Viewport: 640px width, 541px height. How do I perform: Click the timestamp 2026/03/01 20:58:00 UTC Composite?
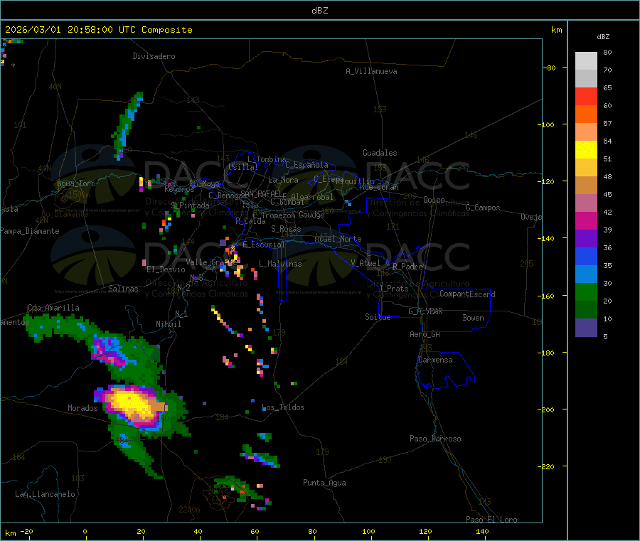click(x=98, y=30)
